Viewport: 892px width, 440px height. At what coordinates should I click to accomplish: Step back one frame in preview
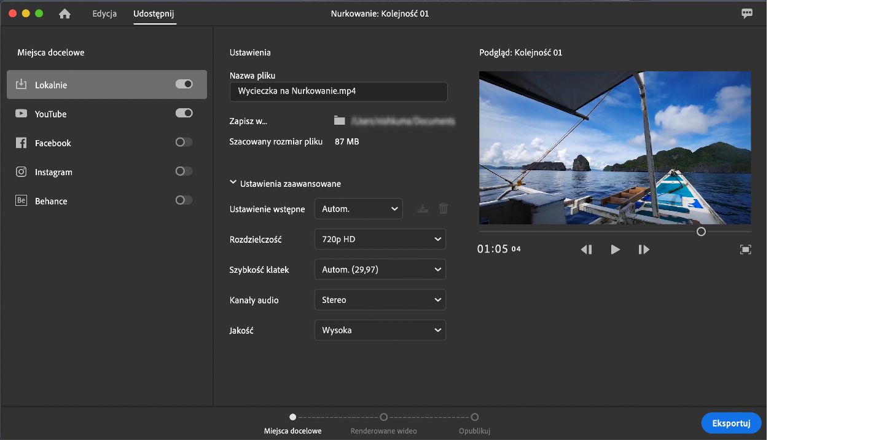(586, 249)
